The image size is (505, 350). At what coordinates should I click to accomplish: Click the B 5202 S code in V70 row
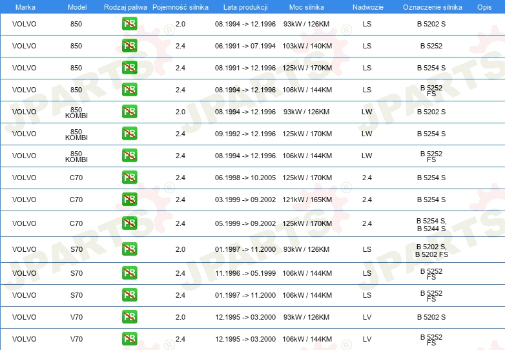coord(431,317)
